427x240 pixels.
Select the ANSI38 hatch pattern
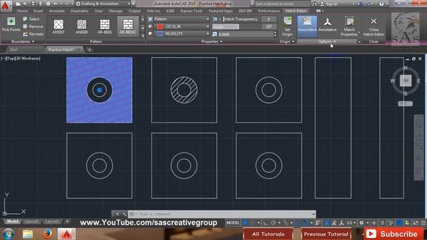click(81, 27)
